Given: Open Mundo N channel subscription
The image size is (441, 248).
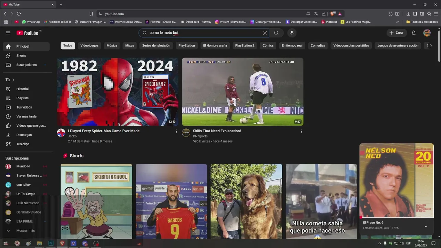Looking at the screenshot, I should (26, 166).
